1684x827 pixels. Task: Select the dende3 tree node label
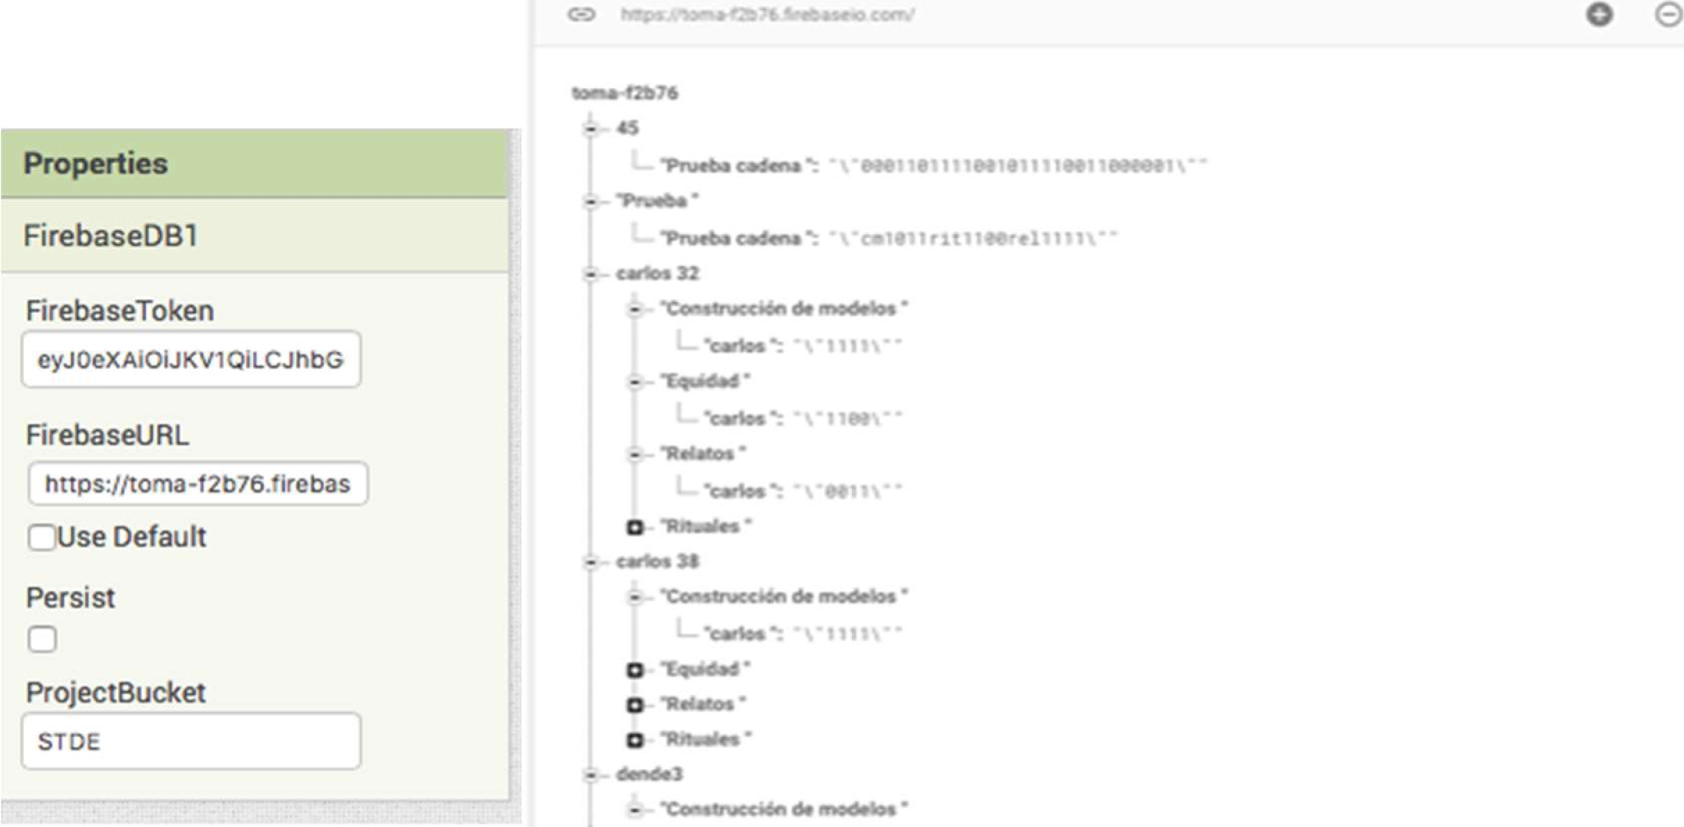tap(649, 774)
